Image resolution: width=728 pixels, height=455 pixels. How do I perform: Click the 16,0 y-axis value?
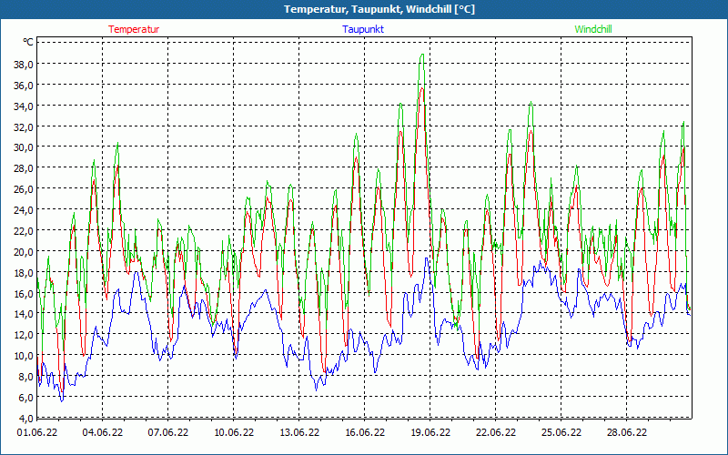(x=24, y=293)
